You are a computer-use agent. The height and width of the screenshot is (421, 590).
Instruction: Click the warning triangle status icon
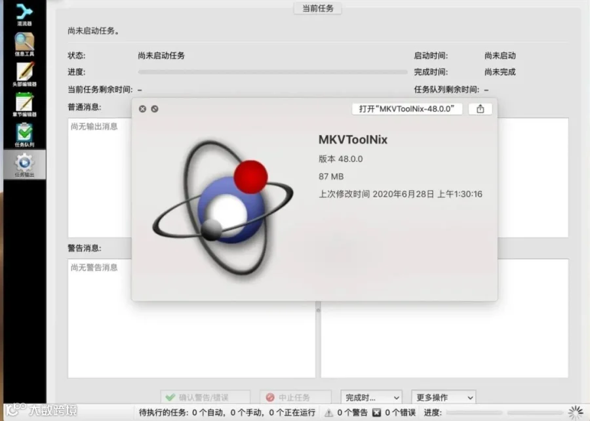point(328,412)
